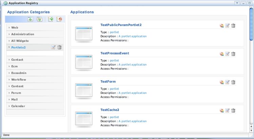Click the red prohibited icon in categories toolbar

pos(60,19)
